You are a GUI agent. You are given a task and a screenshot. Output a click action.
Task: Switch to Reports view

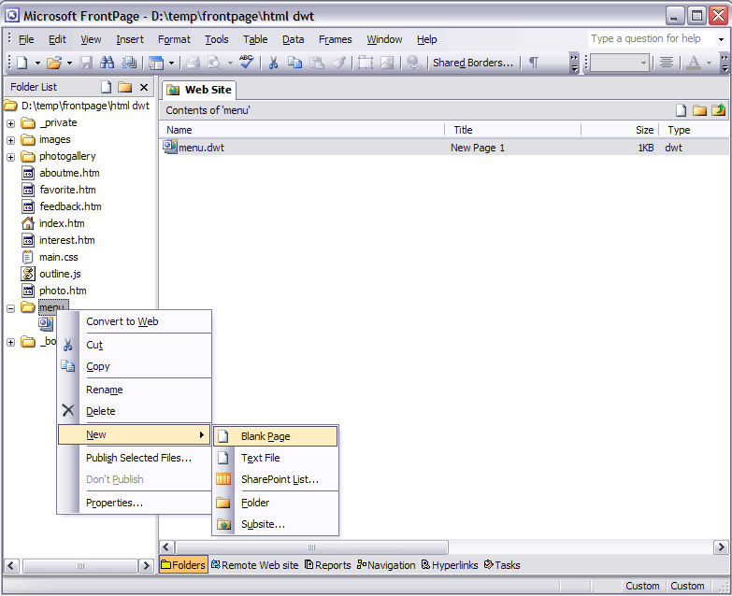click(x=328, y=565)
